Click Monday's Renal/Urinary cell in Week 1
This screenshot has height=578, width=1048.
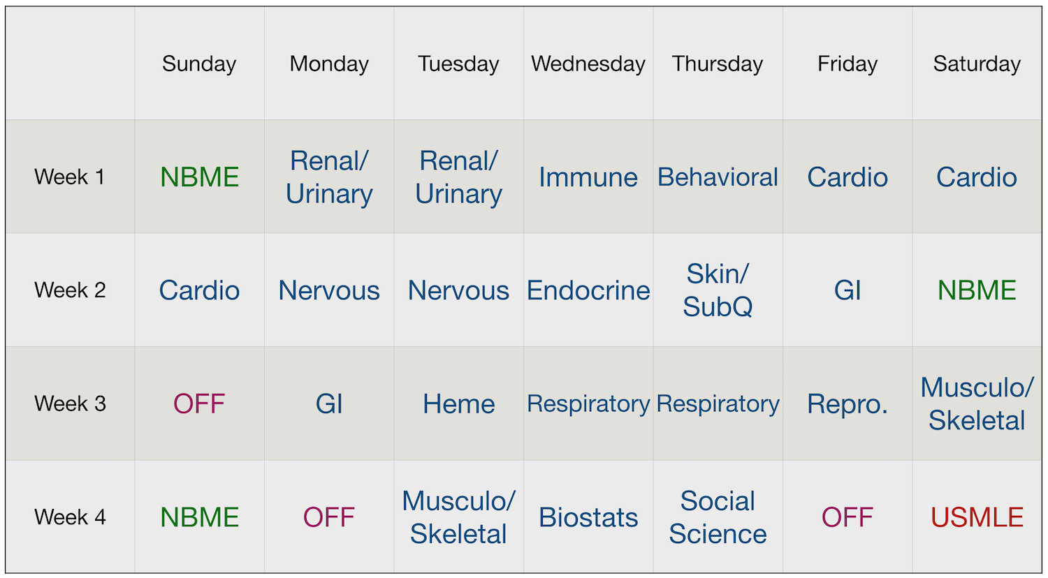click(x=329, y=177)
